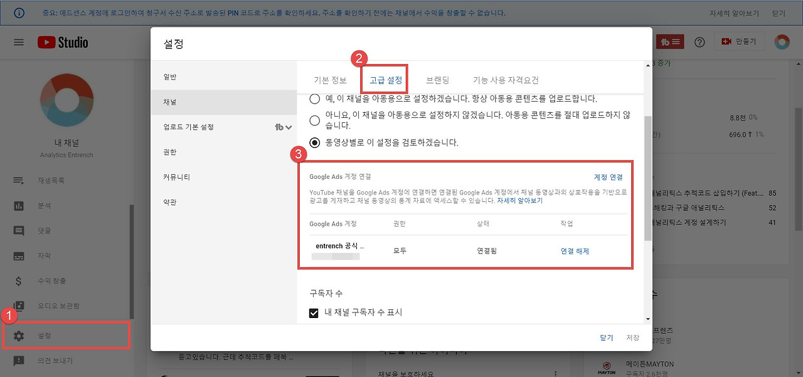The height and width of the screenshot is (377, 803).
Task: Click the MAYTON channel thumbnail
Action: coord(606,368)
